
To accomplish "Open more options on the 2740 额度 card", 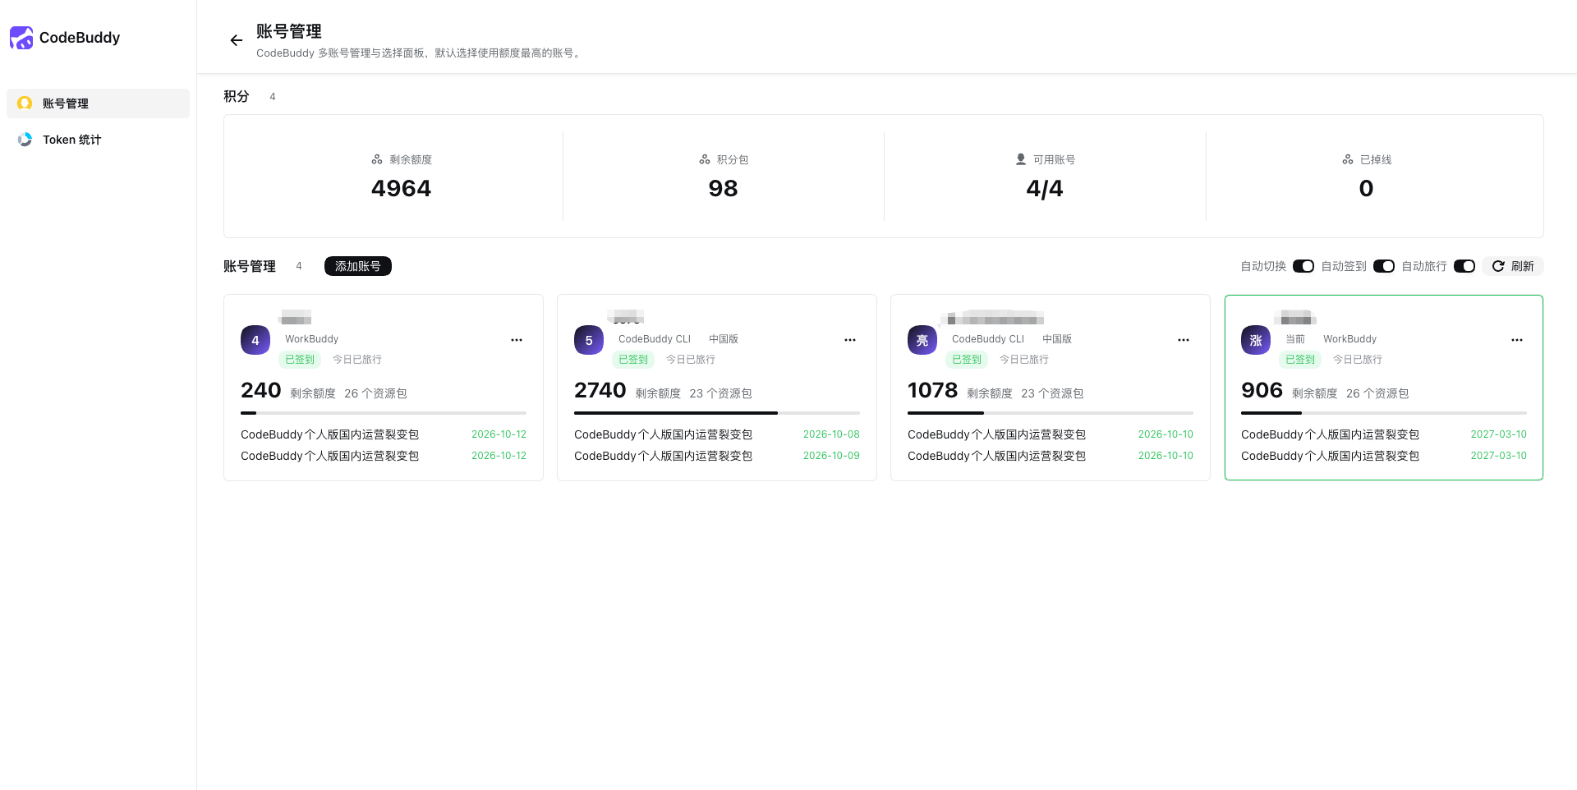I will pos(850,340).
